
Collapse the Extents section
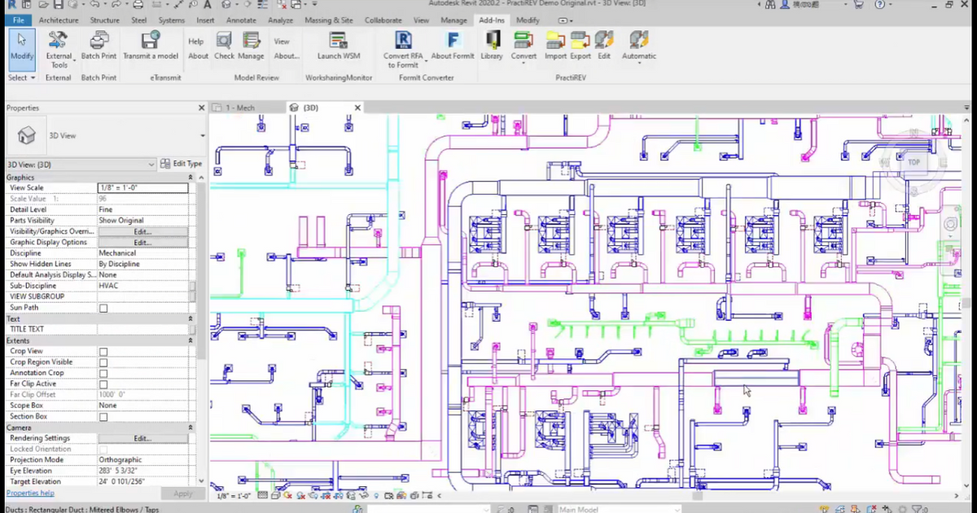click(191, 340)
